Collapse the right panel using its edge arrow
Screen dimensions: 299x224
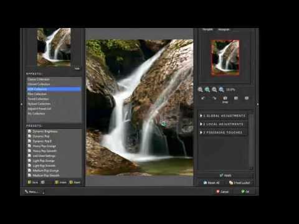tap(257, 104)
